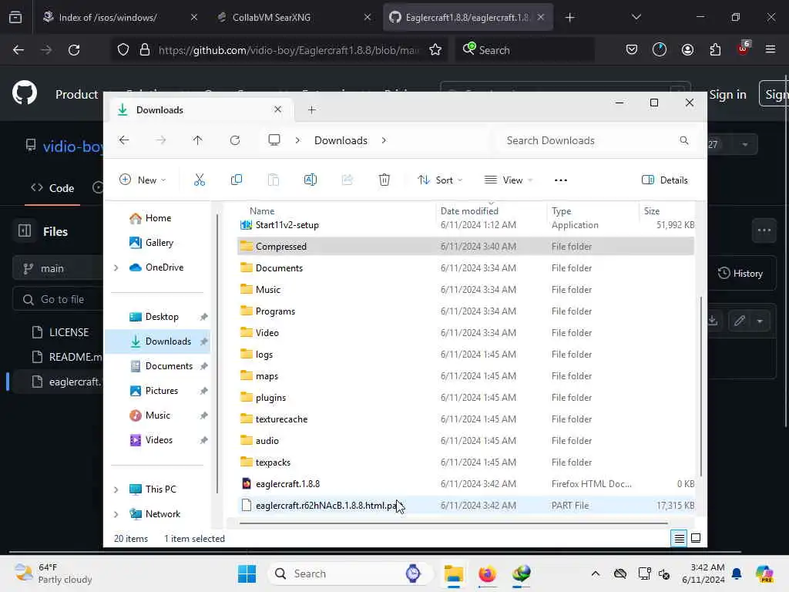Switch to Index of /isos/windows/ tab

pos(119,17)
